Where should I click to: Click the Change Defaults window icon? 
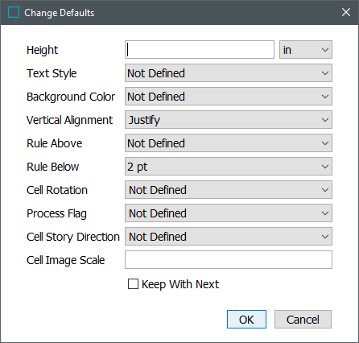tap(14, 12)
